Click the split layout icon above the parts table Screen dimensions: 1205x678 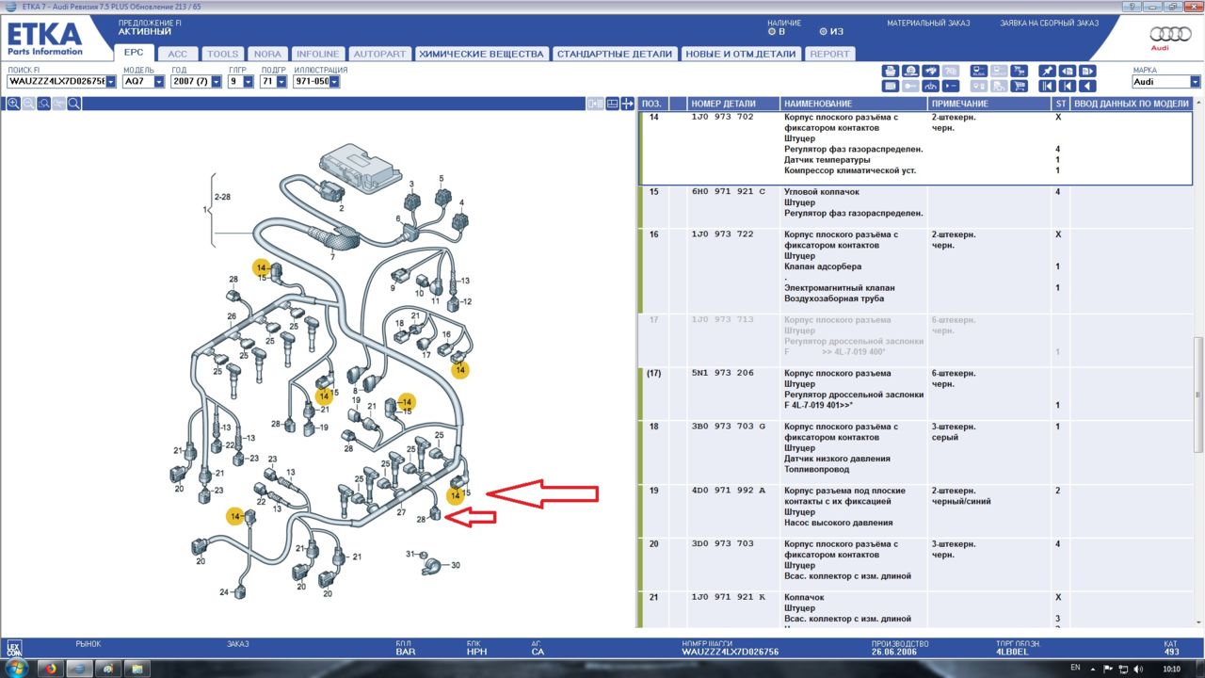tap(613, 104)
